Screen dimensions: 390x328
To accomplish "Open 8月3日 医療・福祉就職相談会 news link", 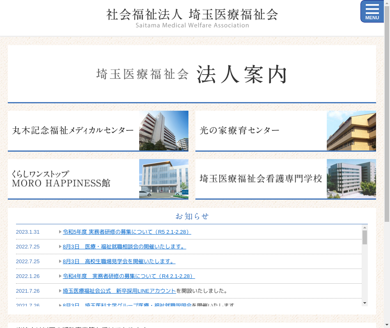I will [124, 246].
